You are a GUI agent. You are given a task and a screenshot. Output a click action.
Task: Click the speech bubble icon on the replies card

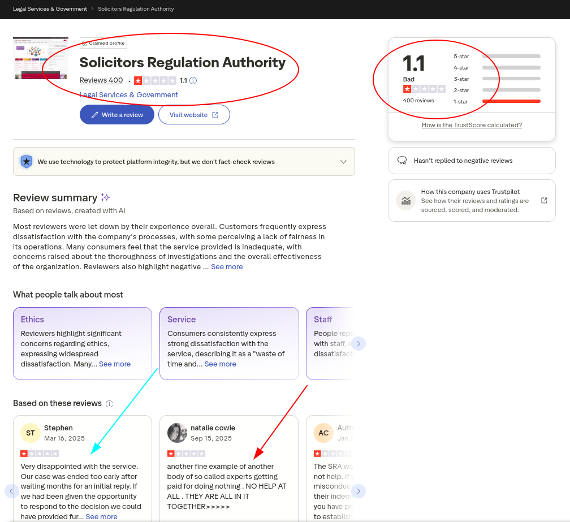[x=402, y=161]
